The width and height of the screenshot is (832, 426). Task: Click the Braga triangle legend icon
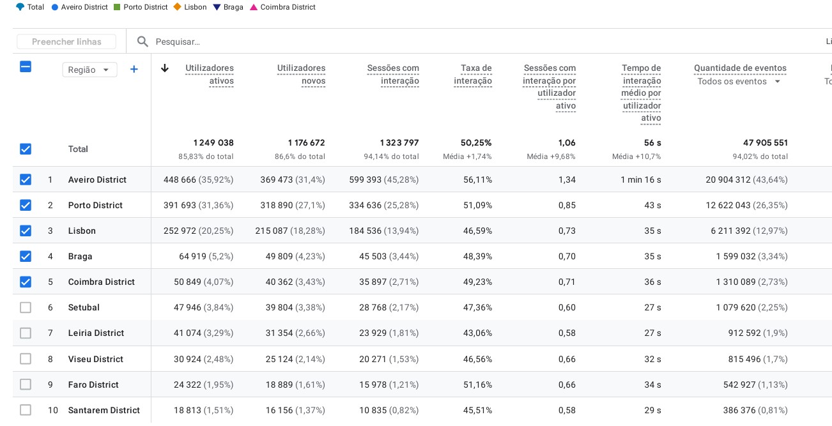pyautogui.click(x=217, y=7)
